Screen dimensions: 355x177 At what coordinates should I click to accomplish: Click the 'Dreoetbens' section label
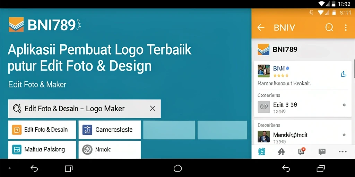click(269, 125)
